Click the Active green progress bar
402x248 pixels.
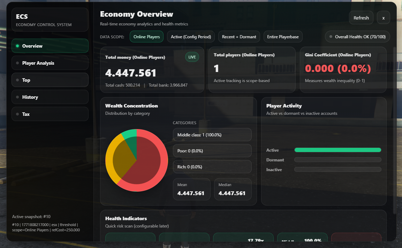pos(337,150)
